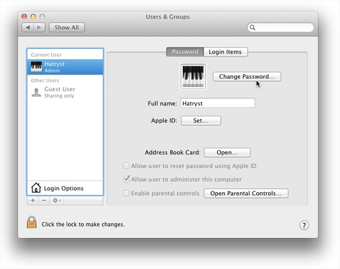The image size is (340, 269).
Task: Click the 'Other Users' header text
Action: click(x=45, y=80)
